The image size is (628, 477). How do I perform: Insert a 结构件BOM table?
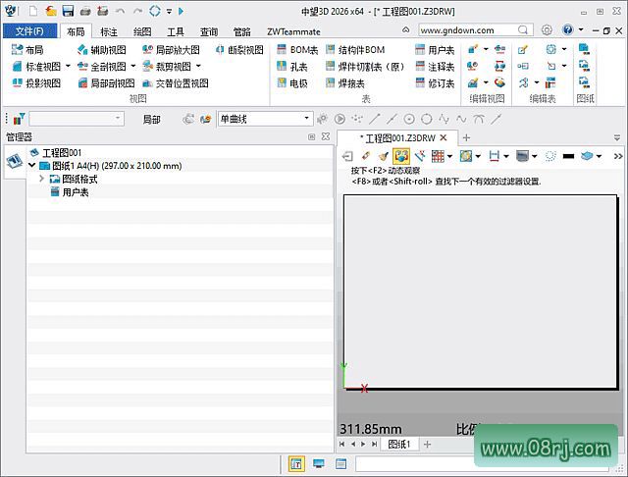(355, 50)
